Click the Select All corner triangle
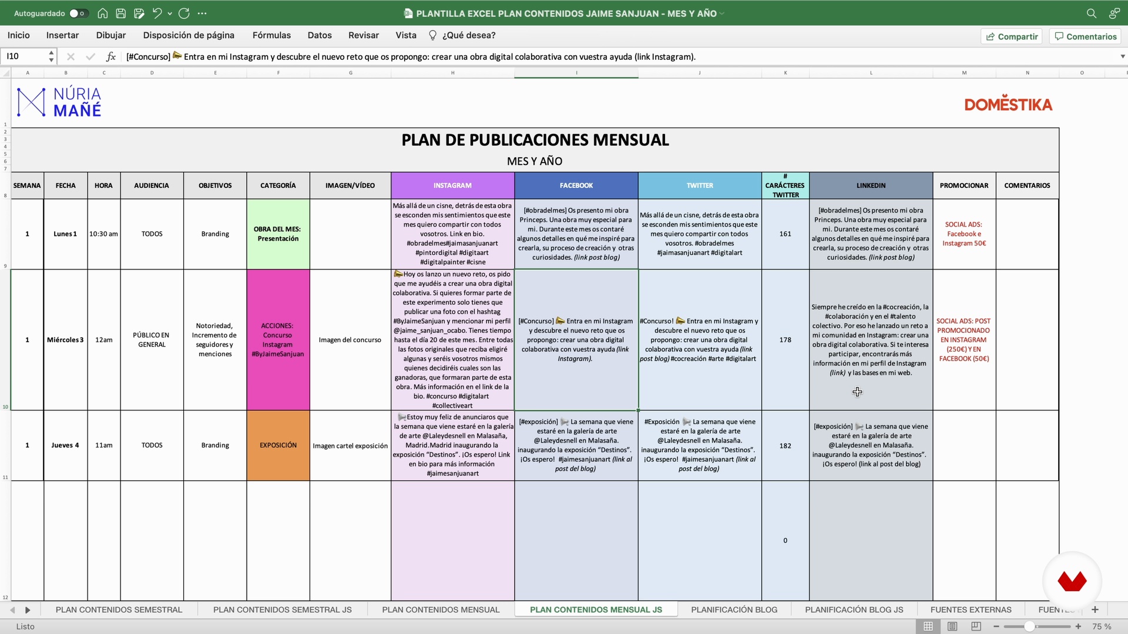This screenshot has height=634, width=1128. point(6,73)
